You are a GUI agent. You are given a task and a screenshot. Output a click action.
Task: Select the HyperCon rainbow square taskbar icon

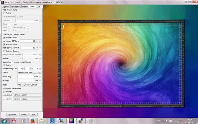click(71, 121)
